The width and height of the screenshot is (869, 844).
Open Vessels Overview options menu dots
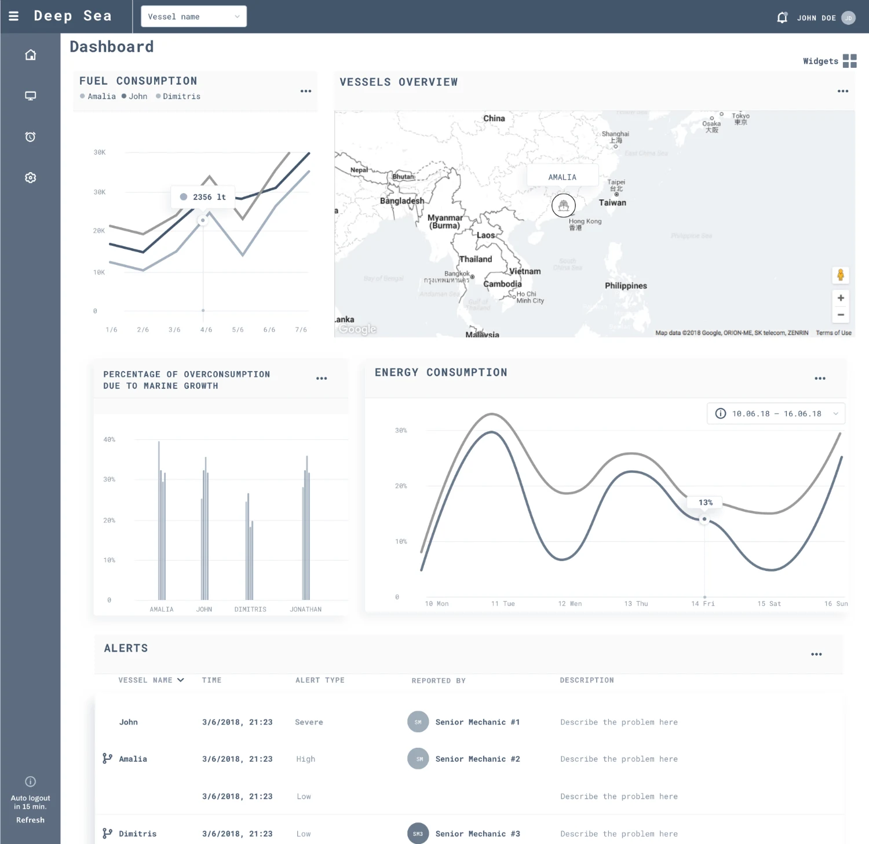pyautogui.click(x=843, y=91)
